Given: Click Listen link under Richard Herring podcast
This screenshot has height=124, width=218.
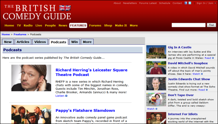Looking at the screenshot, I should pos(60,96).
